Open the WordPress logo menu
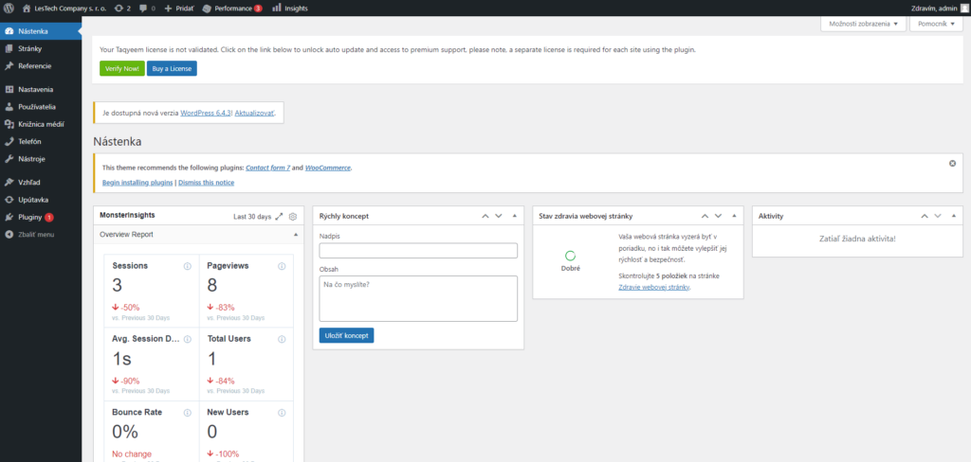 pos(9,8)
